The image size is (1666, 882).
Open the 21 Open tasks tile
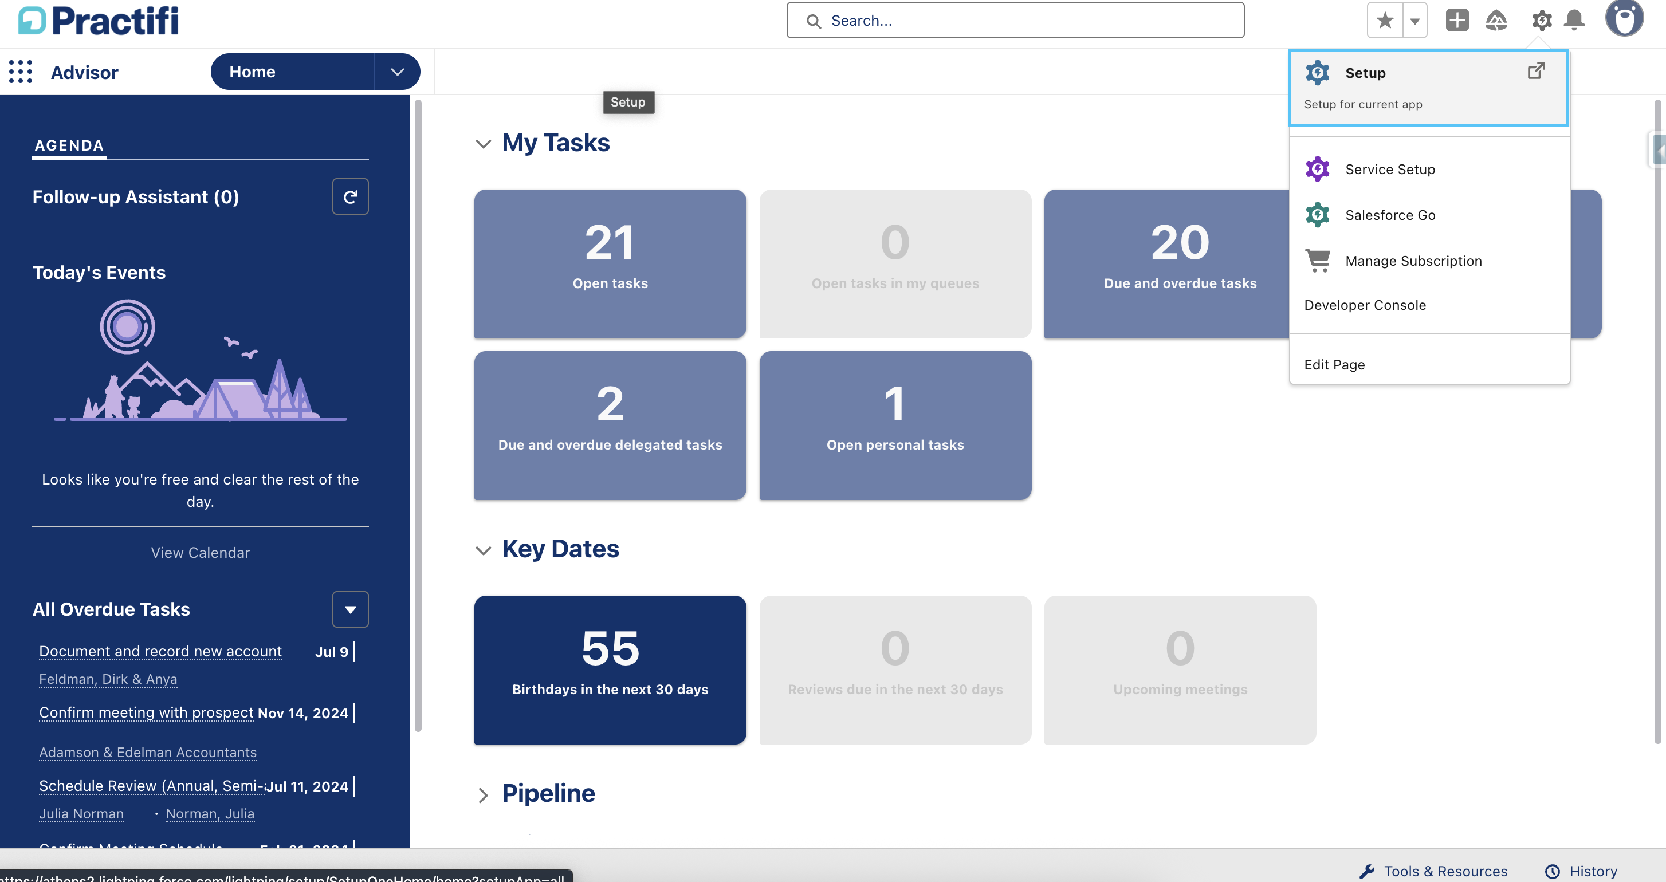coord(610,264)
